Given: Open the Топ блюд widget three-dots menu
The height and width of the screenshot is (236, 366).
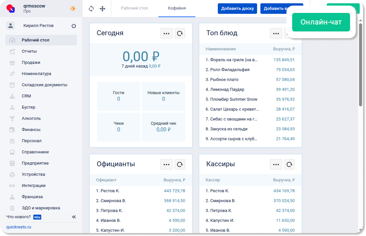Looking at the screenshot, I should [x=276, y=33].
